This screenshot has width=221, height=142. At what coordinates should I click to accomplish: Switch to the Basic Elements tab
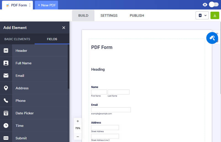pos(17,39)
